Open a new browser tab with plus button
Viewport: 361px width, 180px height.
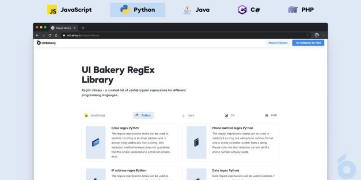(83, 28)
